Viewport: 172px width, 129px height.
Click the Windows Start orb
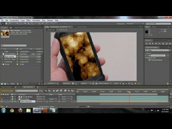(x=4, y=110)
